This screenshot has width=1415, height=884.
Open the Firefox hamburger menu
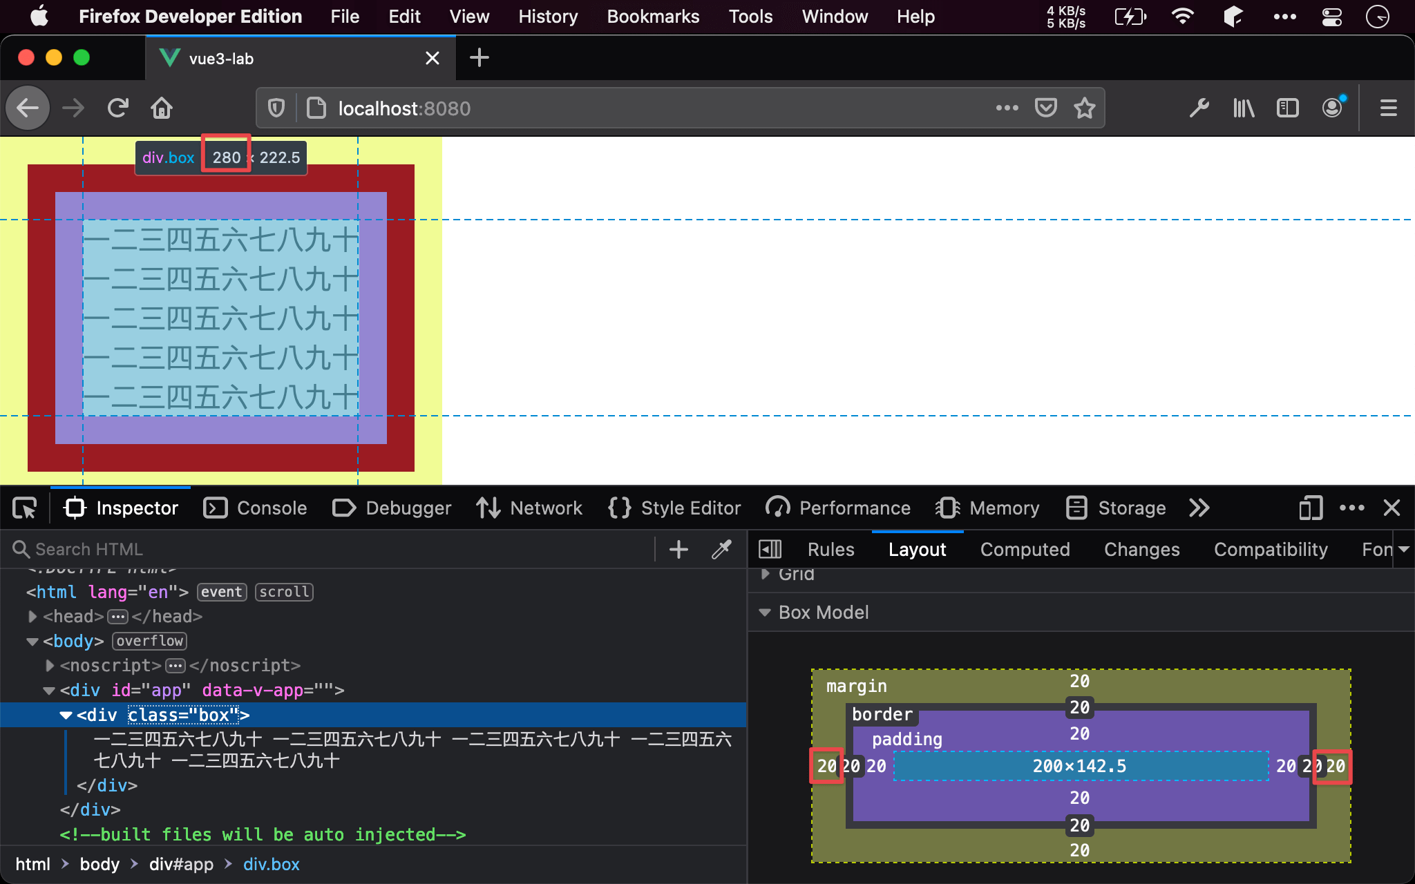(x=1389, y=108)
